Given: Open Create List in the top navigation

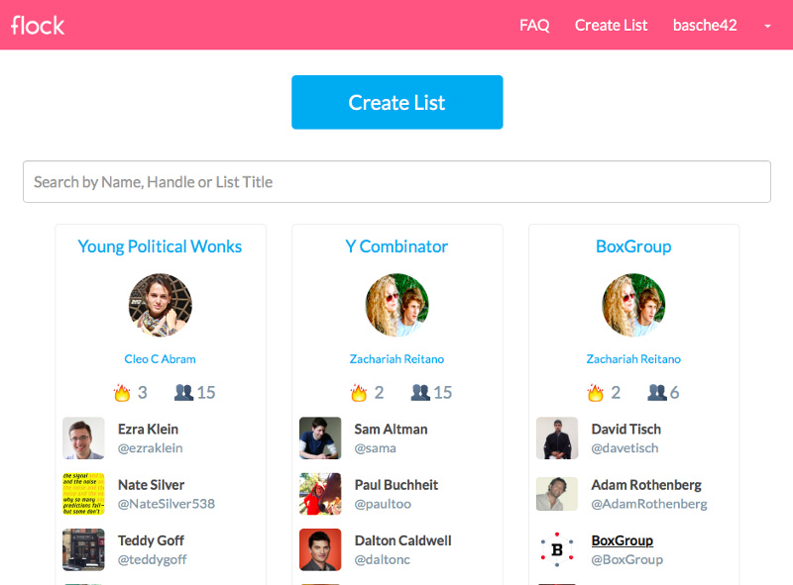Looking at the screenshot, I should pyautogui.click(x=611, y=26).
